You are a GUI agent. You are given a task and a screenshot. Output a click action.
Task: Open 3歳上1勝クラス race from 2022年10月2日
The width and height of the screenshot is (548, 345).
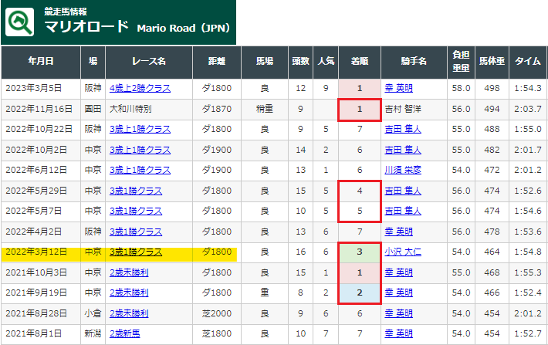coord(140,150)
